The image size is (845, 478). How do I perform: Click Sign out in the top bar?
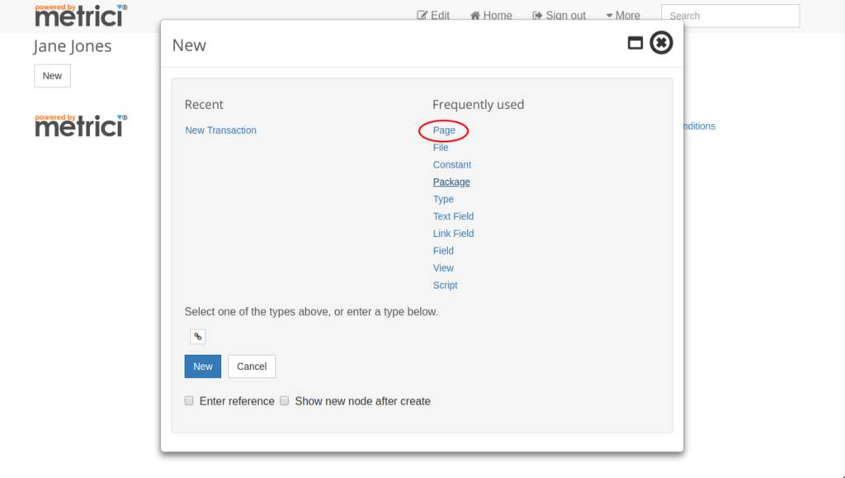click(x=559, y=15)
